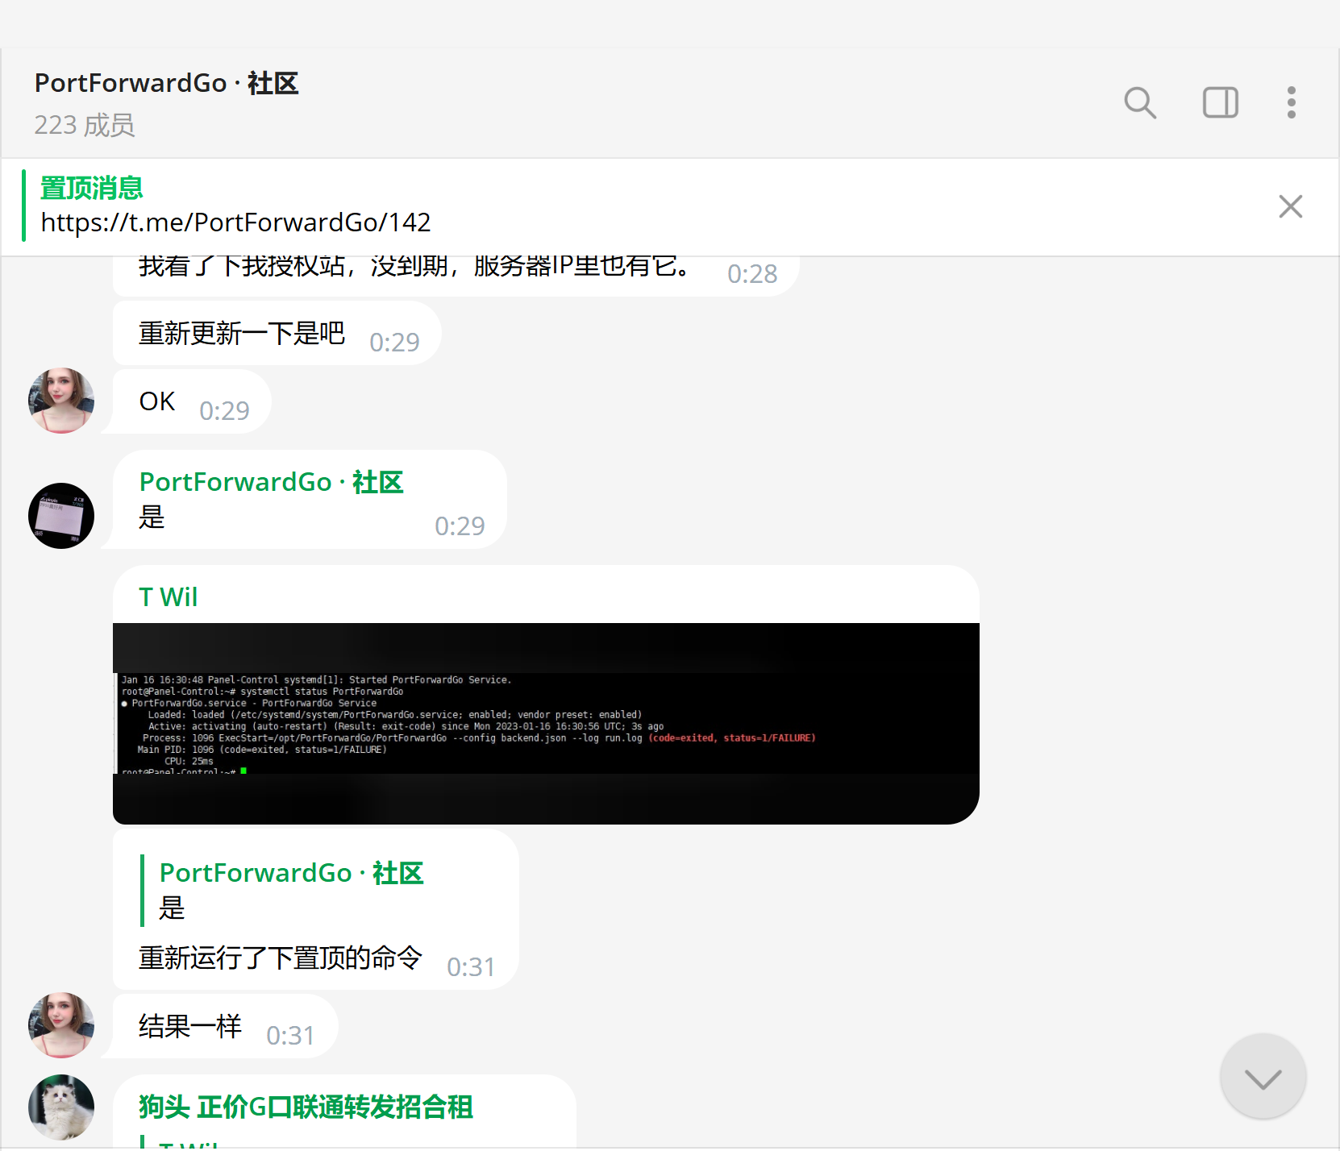Click the T Wil sender name

click(168, 597)
